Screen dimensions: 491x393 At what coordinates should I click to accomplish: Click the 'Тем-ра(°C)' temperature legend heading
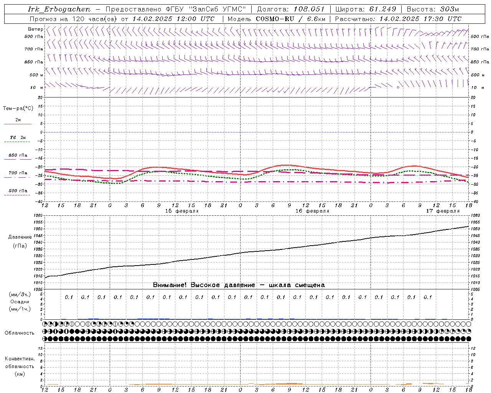pos(18,109)
